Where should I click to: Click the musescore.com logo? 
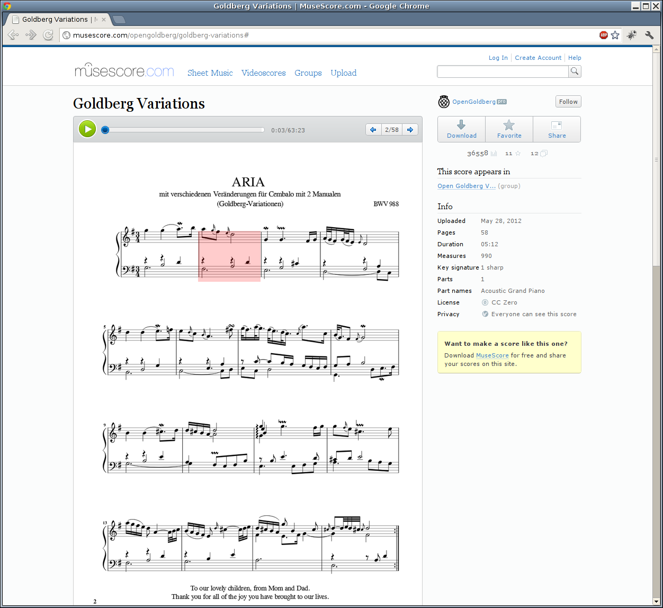[124, 70]
